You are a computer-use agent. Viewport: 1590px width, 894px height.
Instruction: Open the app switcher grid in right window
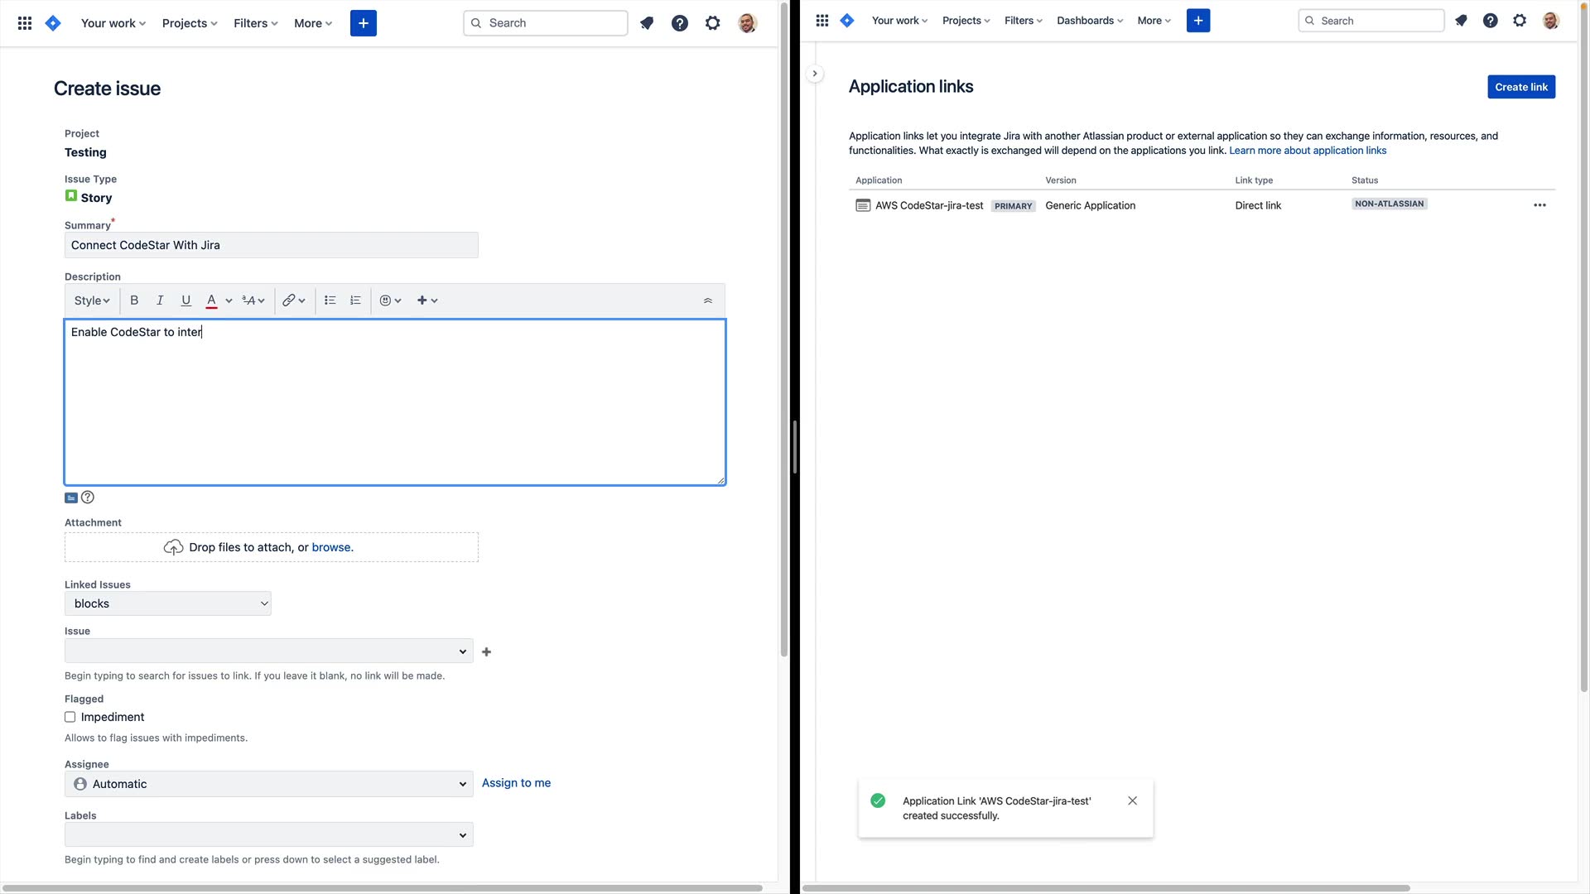[821, 21]
